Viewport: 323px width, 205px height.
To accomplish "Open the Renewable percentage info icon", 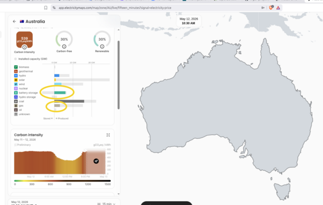I will point(102,47).
